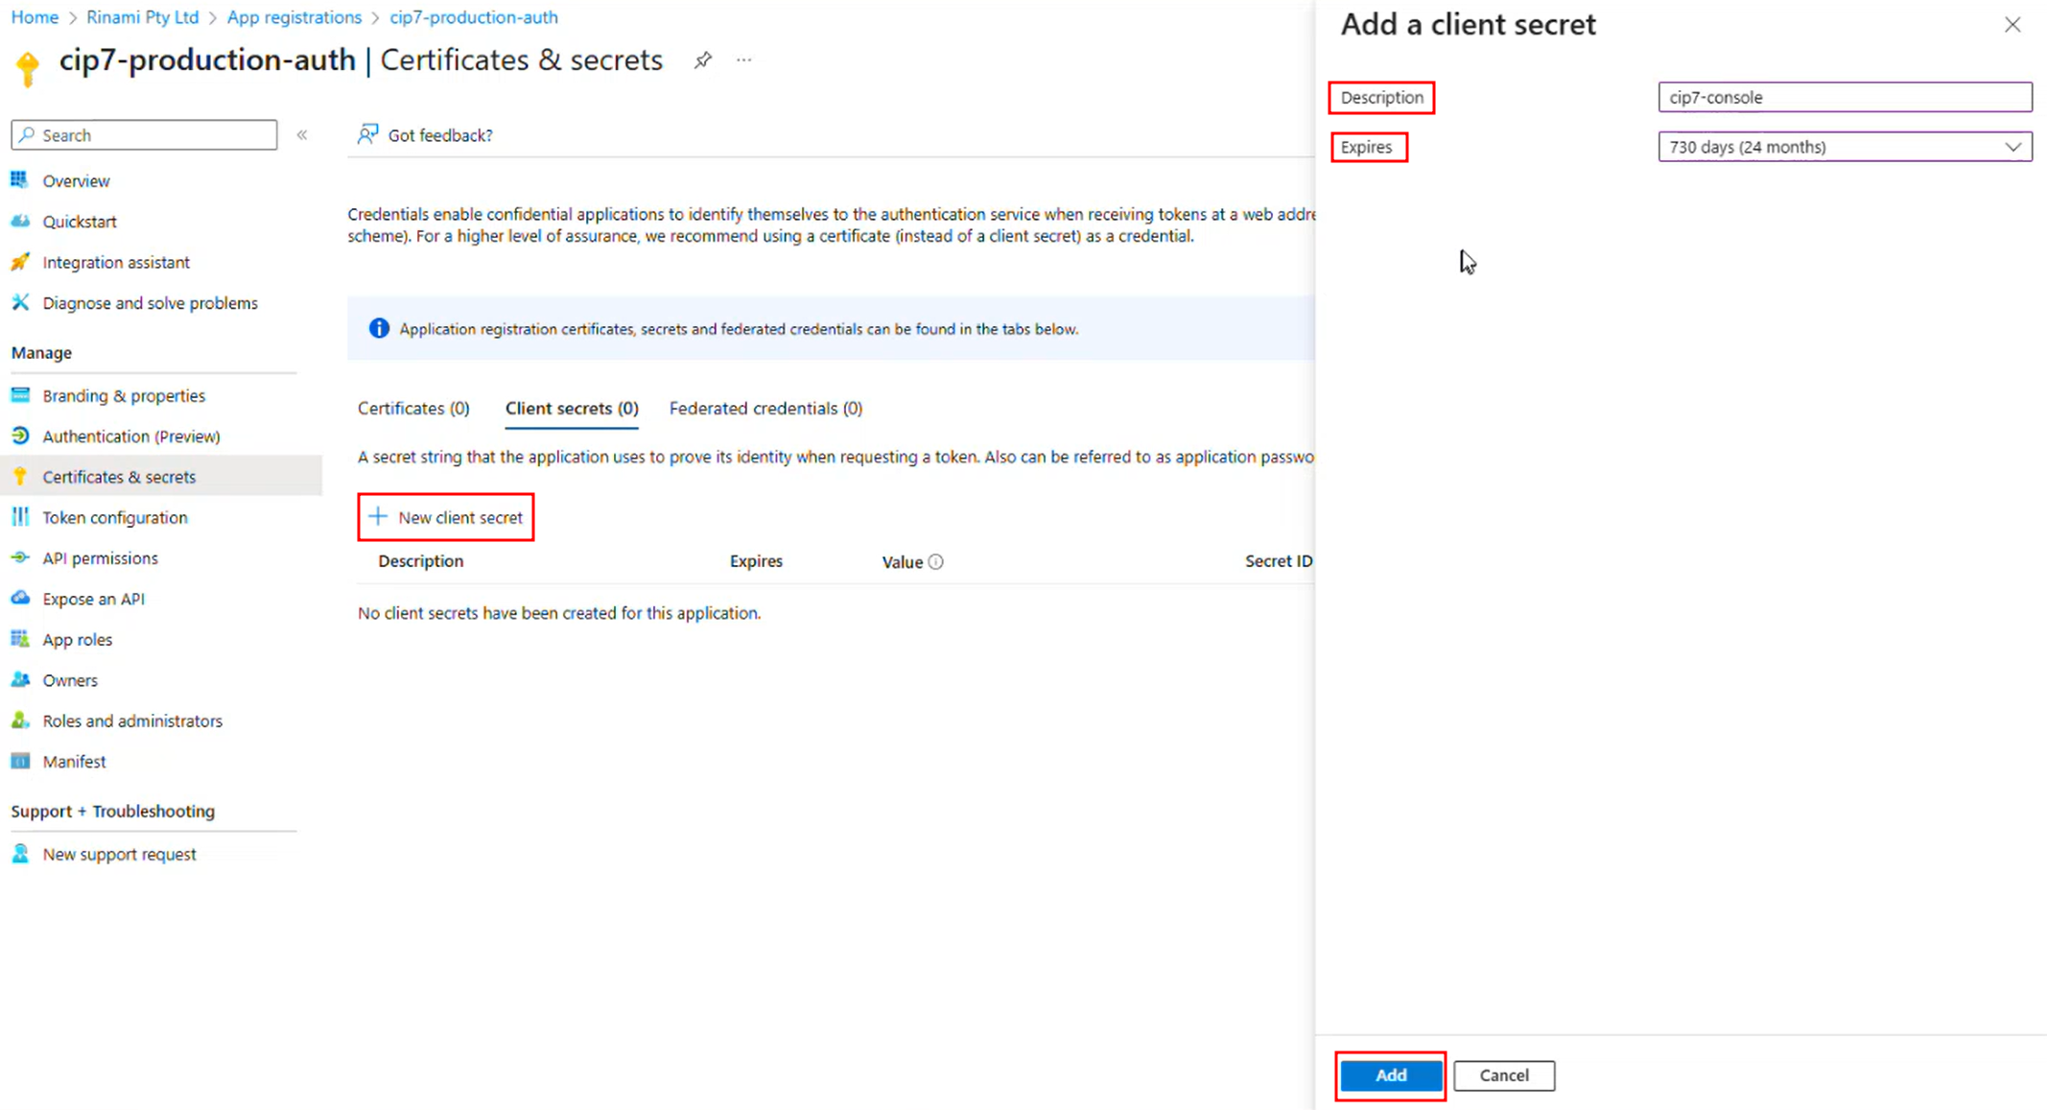
Task: Go to Token configuration page
Action: (x=115, y=517)
